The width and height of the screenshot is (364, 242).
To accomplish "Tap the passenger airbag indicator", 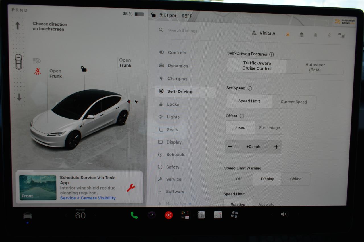I will [345, 22].
